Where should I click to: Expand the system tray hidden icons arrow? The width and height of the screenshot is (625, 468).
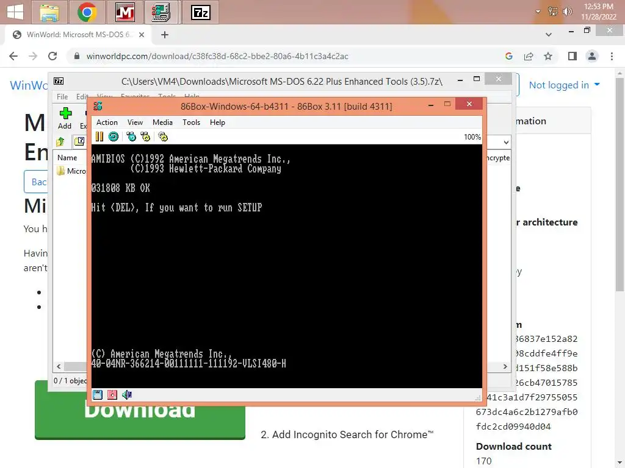tap(538, 12)
